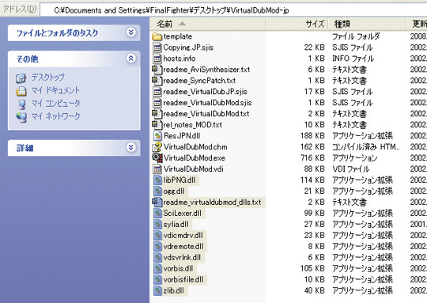Select the rel_notes_MOD.txt file name
The height and width of the screenshot is (303, 427).
(192, 125)
